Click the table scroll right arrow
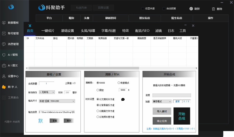The image size is (234, 137). click(196, 68)
